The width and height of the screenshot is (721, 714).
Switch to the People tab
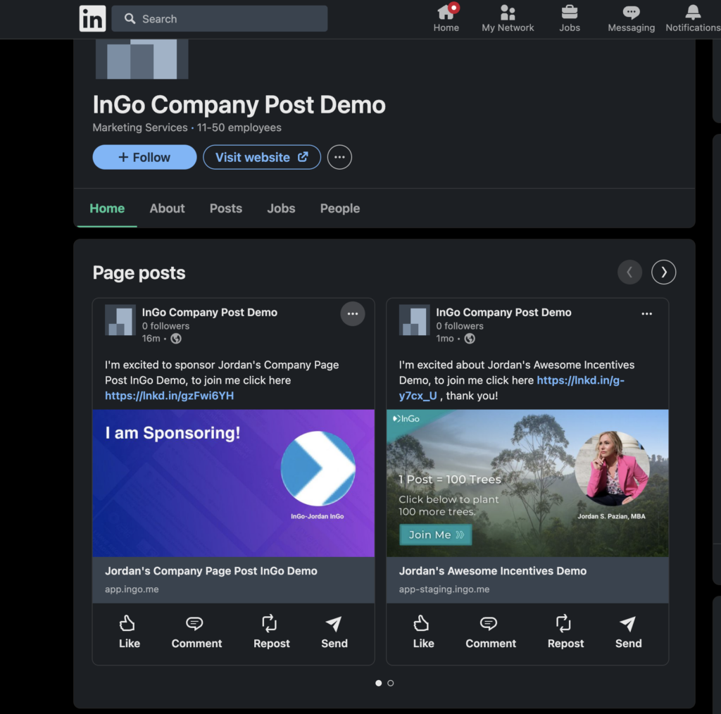(340, 208)
